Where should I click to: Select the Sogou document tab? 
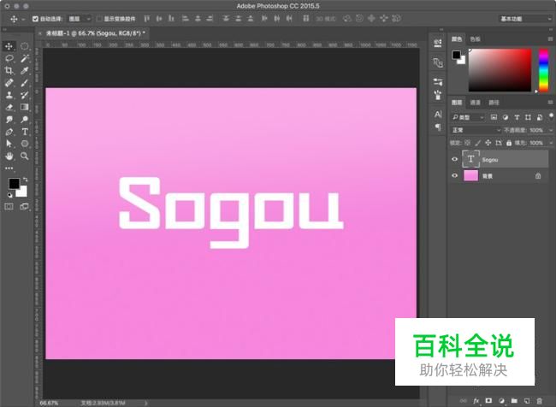94,33
